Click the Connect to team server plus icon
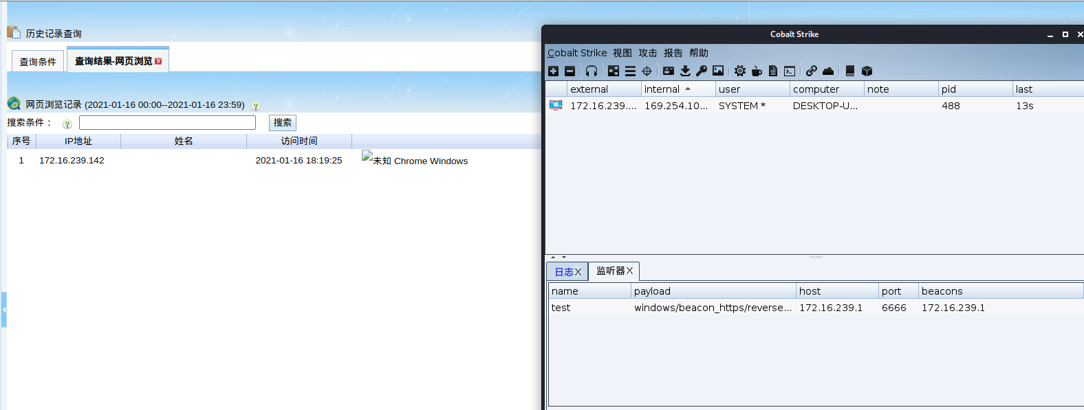 click(x=553, y=71)
